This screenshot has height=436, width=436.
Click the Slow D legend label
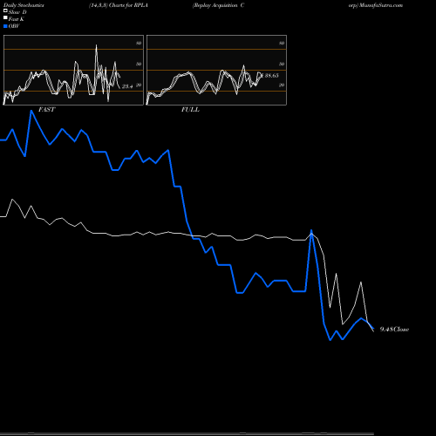coord(17,12)
